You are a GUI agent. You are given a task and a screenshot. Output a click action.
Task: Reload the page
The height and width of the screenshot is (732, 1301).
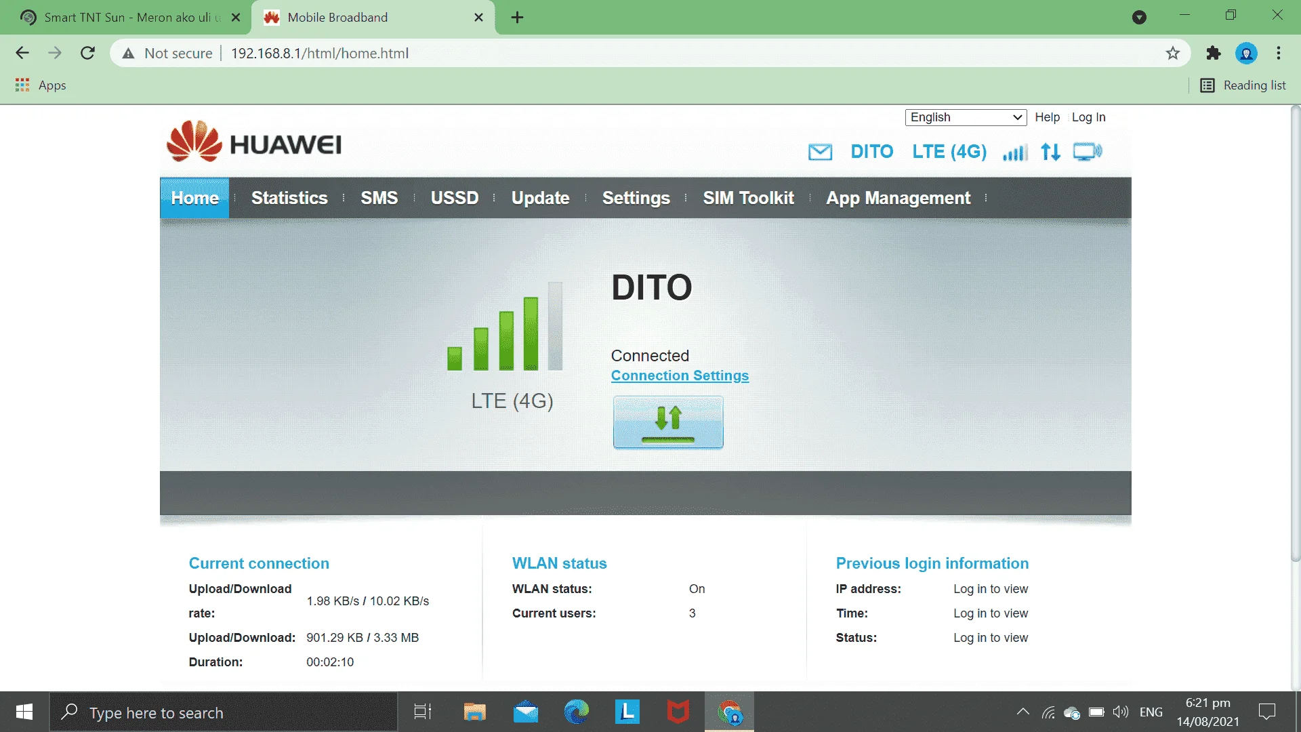point(87,53)
